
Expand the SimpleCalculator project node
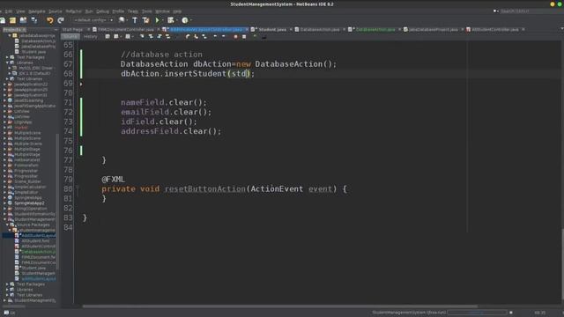pos(5,187)
